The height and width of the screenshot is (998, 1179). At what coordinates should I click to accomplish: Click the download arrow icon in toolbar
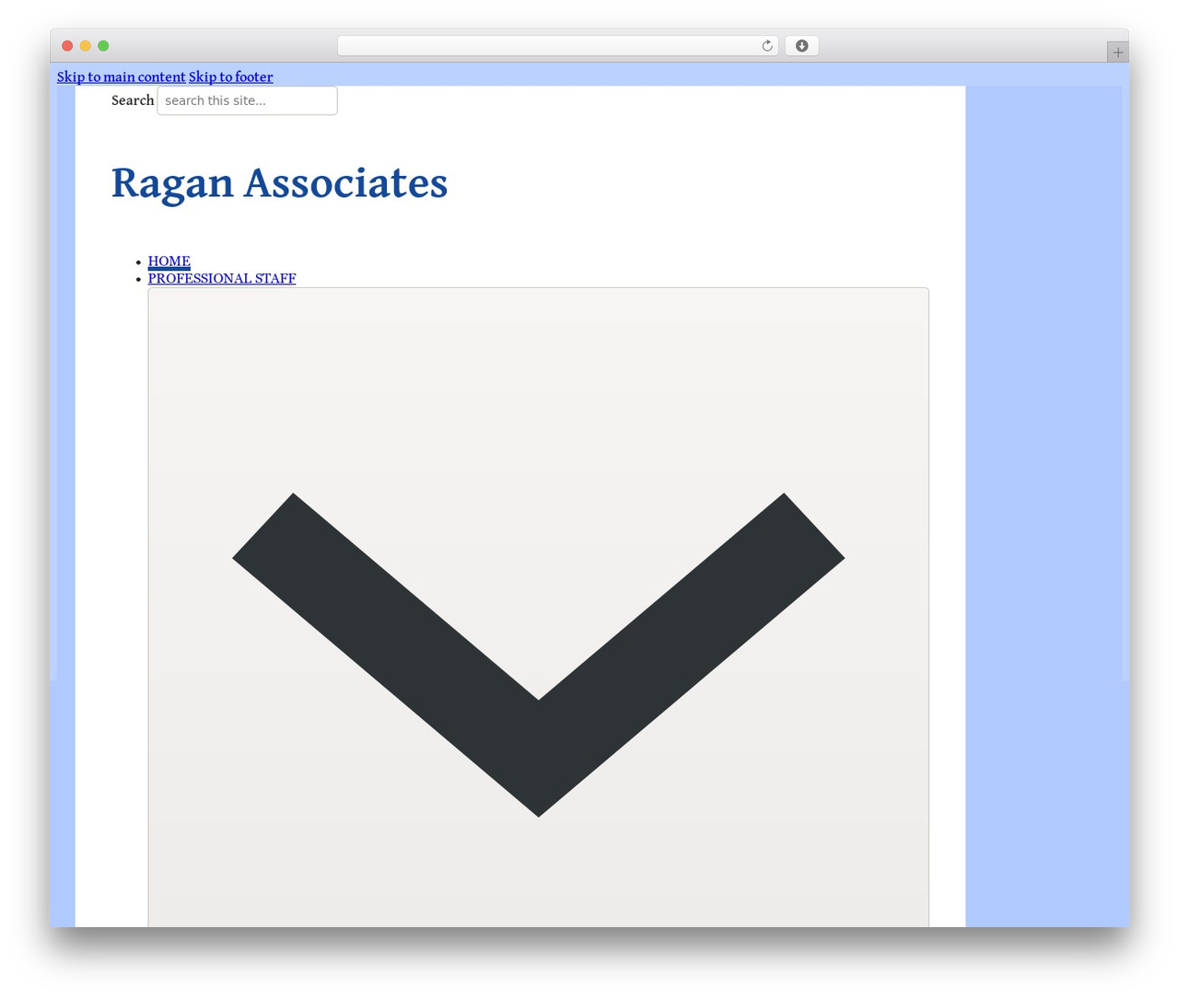[x=801, y=46]
